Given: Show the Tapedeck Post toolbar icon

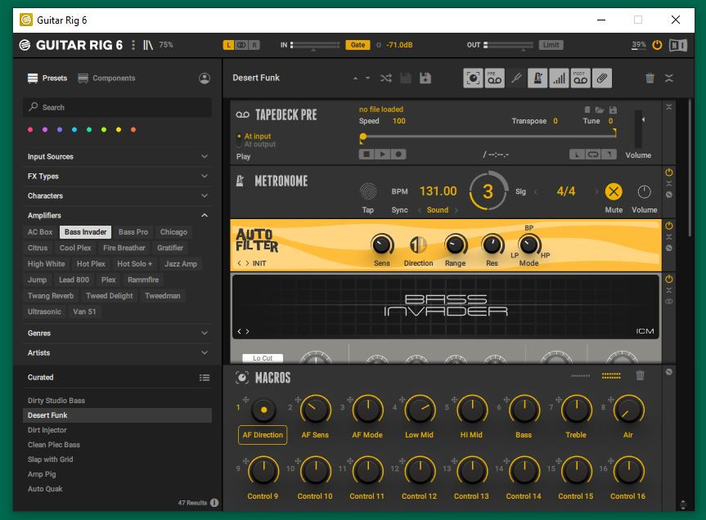Looking at the screenshot, I should tap(580, 78).
